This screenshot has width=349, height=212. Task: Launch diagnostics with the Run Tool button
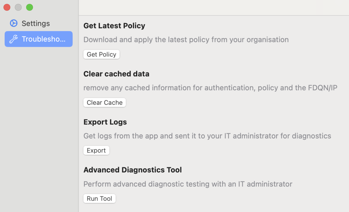pos(99,198)
